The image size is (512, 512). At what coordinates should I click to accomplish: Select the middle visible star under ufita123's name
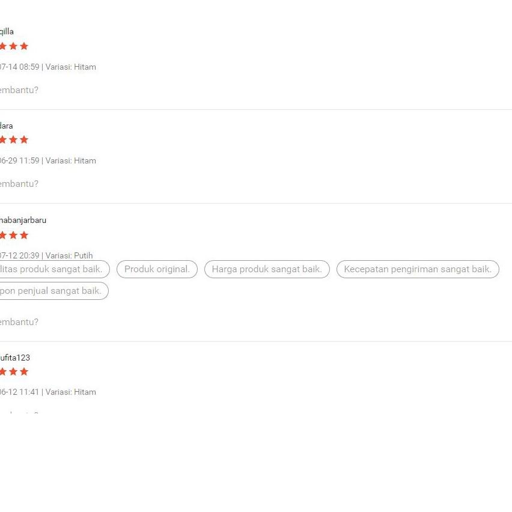[x=13, y=371]
